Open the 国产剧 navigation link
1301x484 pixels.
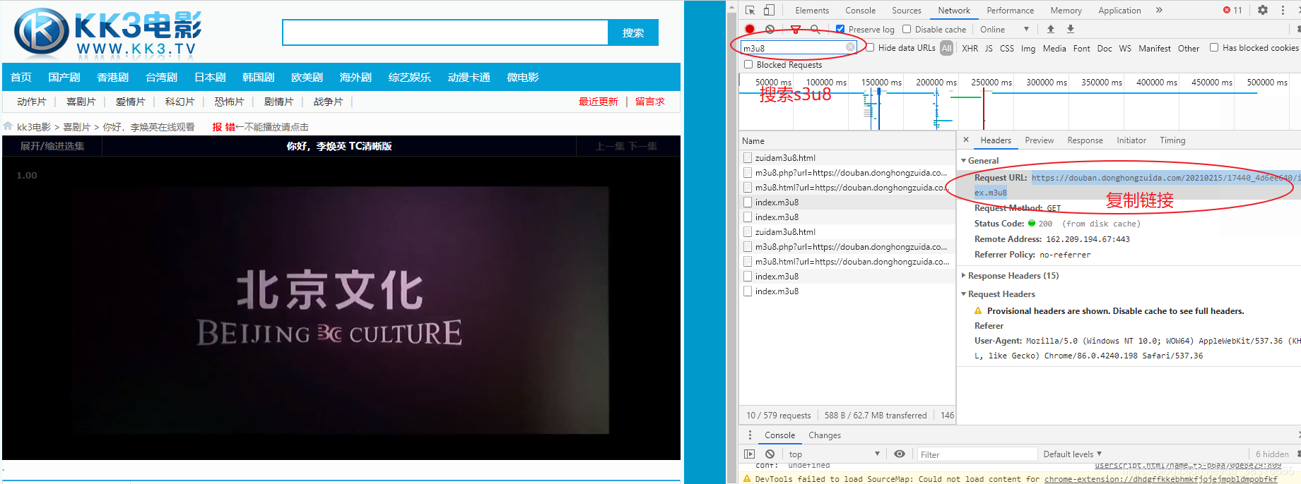click(x=64, y=77)
